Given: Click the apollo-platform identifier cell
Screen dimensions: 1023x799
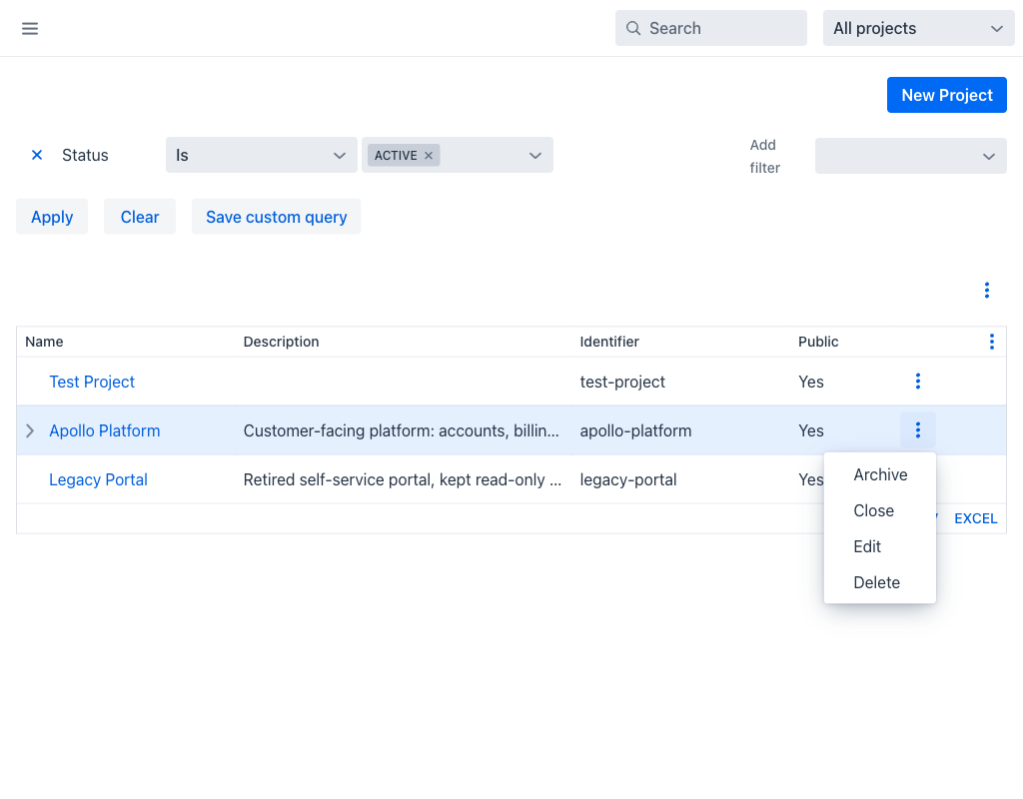Looking at the screenshot, I should click(x=635, y=430).
